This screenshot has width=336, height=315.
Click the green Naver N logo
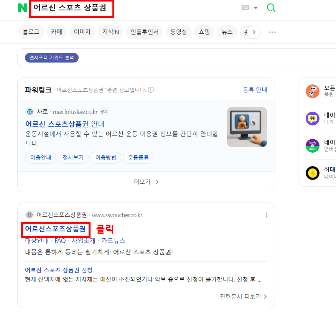click(x=23, y=8)
